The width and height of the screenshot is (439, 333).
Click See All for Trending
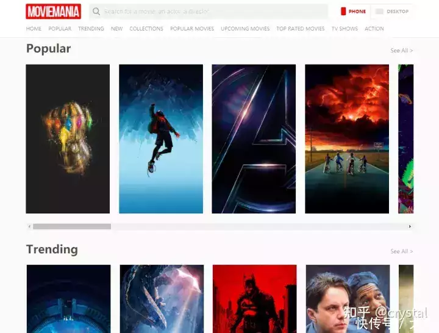401,251
